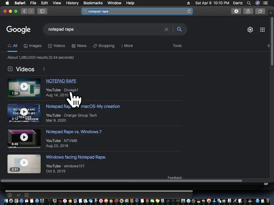Image resolution: width=274 pixels, height=205 pixels.
Task: Open Siri from the menu bar
Action: pos(257,3)
